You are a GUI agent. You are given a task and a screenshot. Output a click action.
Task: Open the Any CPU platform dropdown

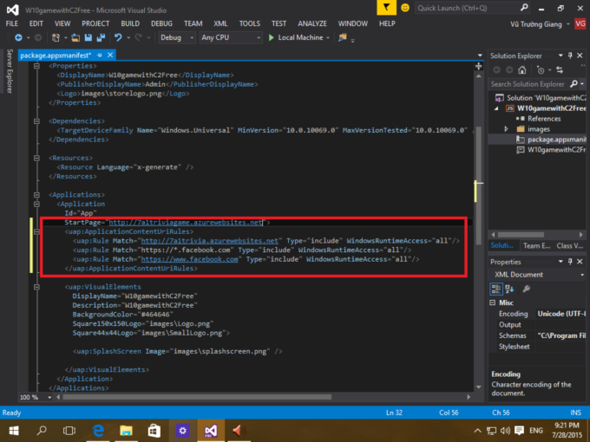click(231, 37)
